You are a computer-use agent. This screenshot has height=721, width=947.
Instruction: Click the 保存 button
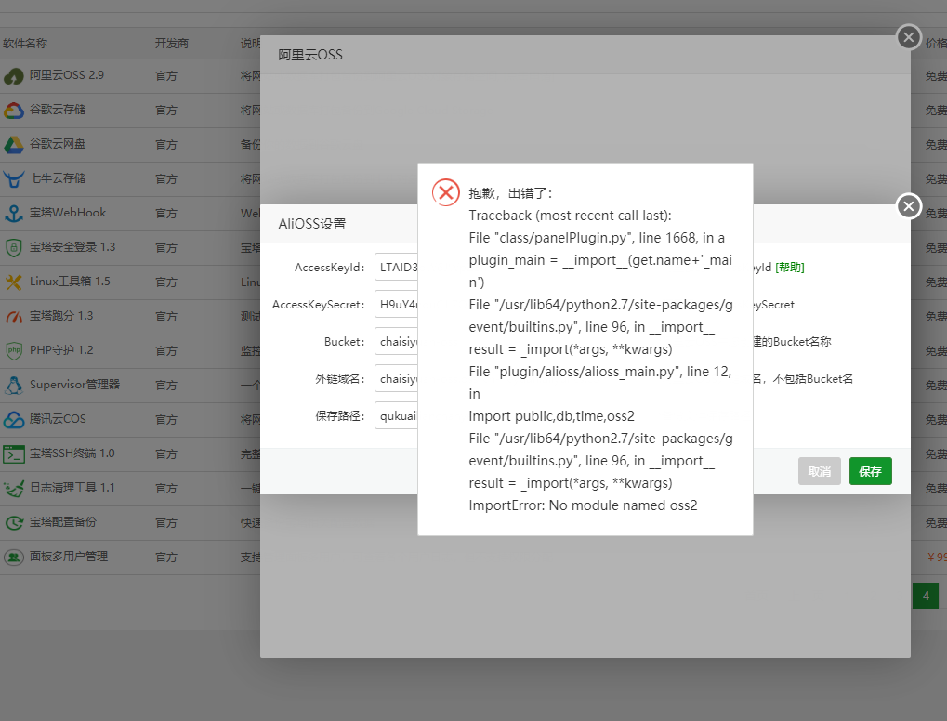870,471
